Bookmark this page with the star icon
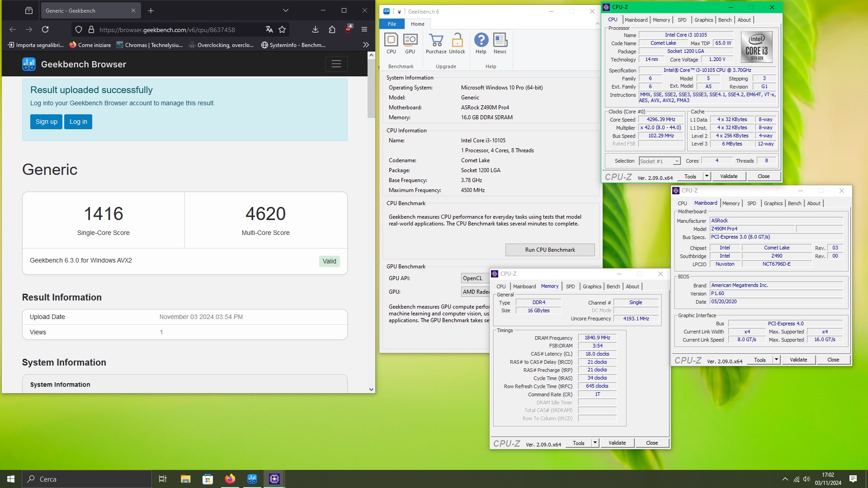This screenshot has width=868, height=488. (282, 29)
